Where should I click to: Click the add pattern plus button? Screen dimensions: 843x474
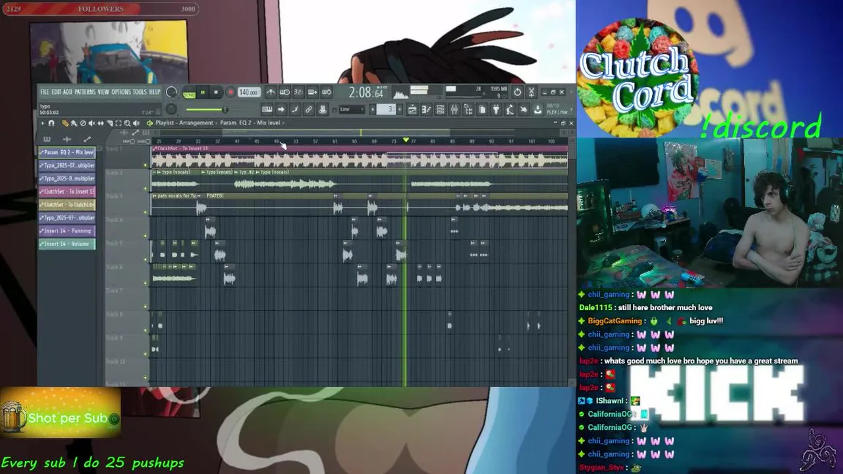coord(400,109)
